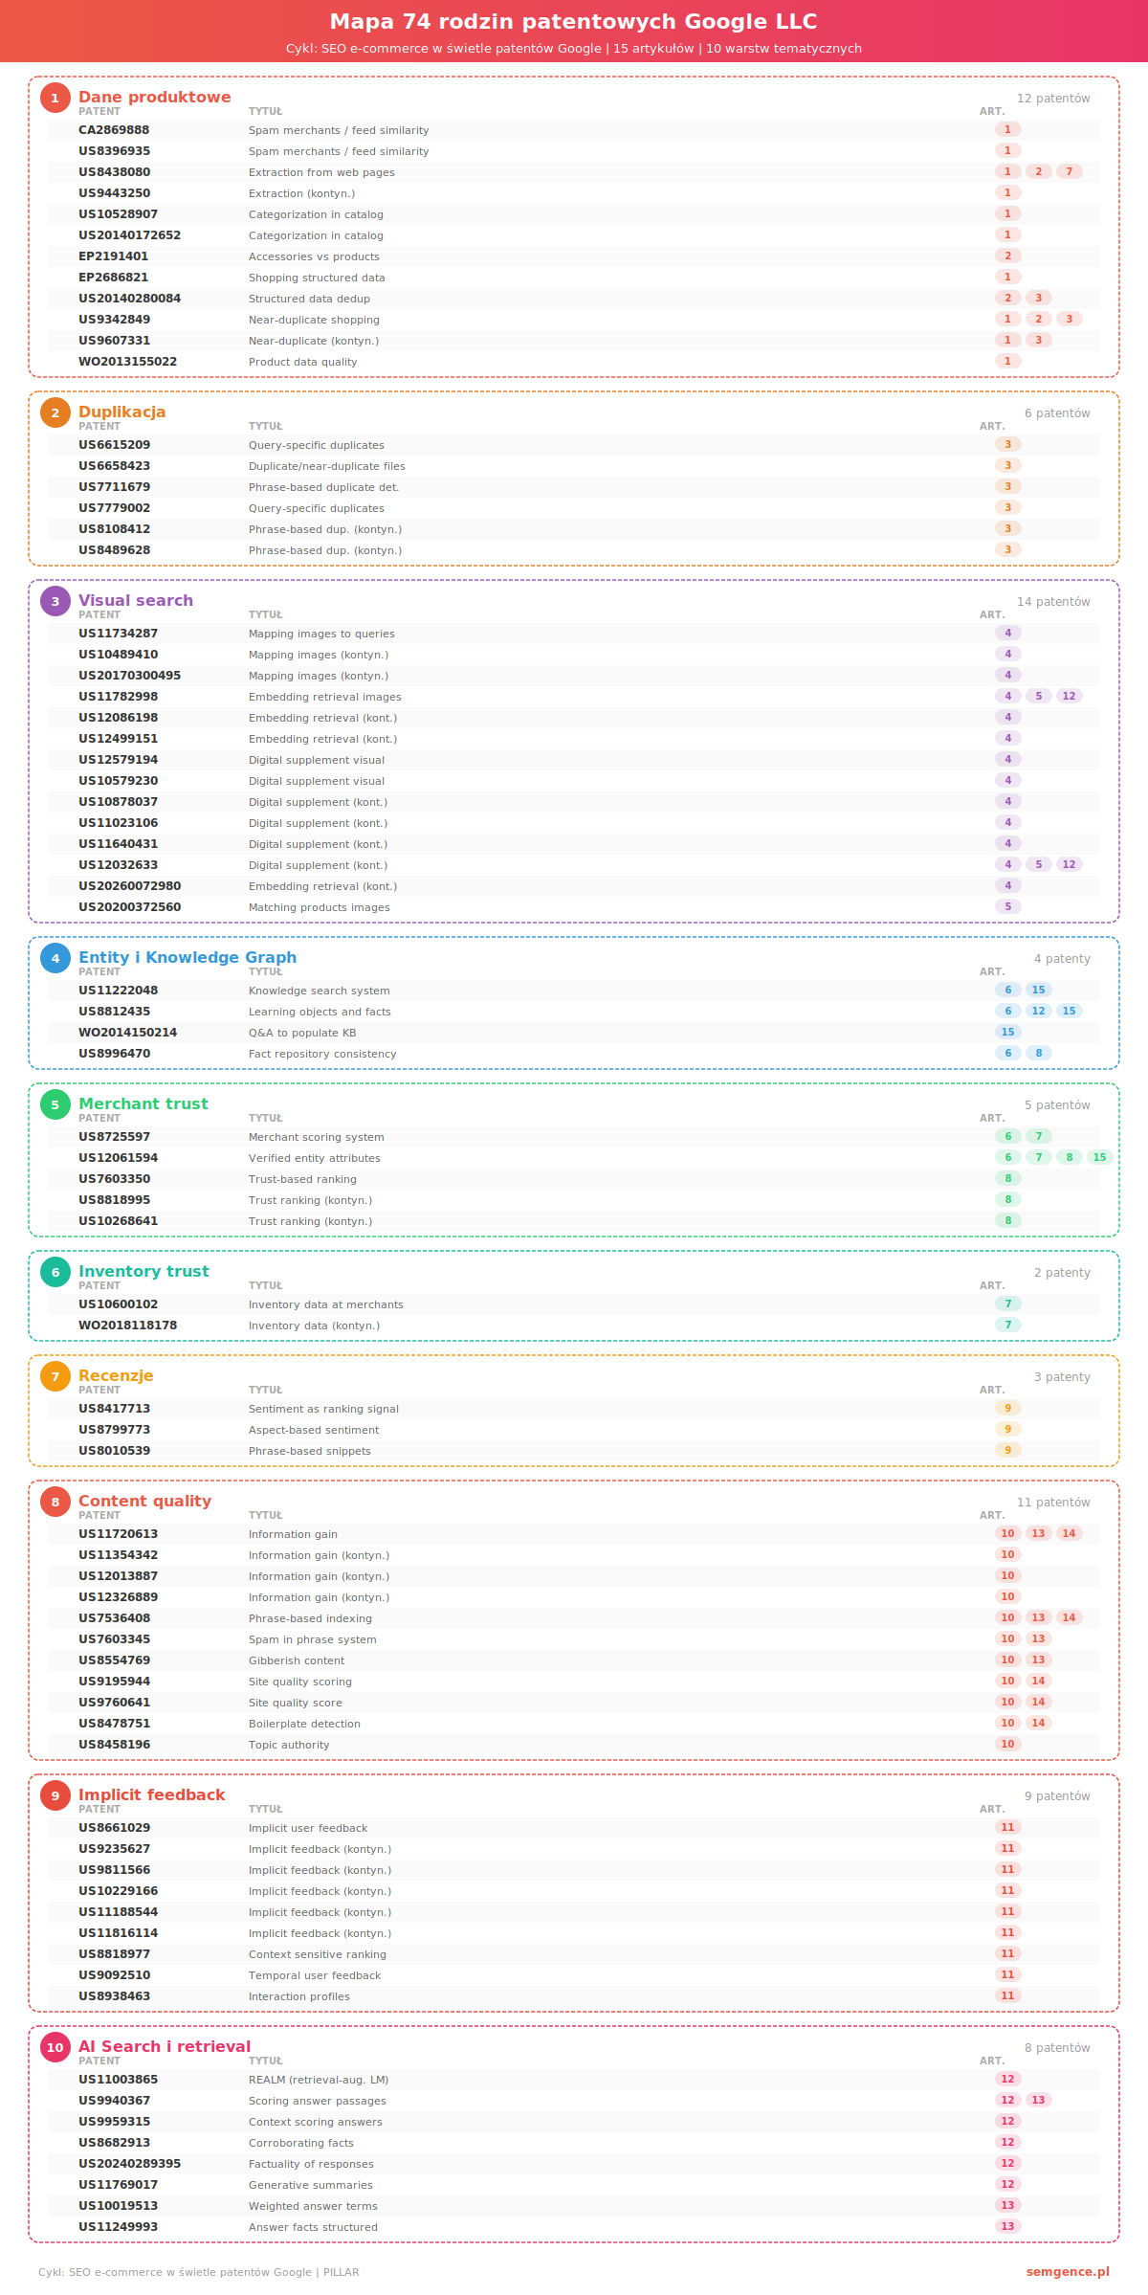This screenshot has width=1148, height=2295.
Task: Click article badge 12 in the US11782998 row
Action: pyautogui.click(x=1070, y=696)
